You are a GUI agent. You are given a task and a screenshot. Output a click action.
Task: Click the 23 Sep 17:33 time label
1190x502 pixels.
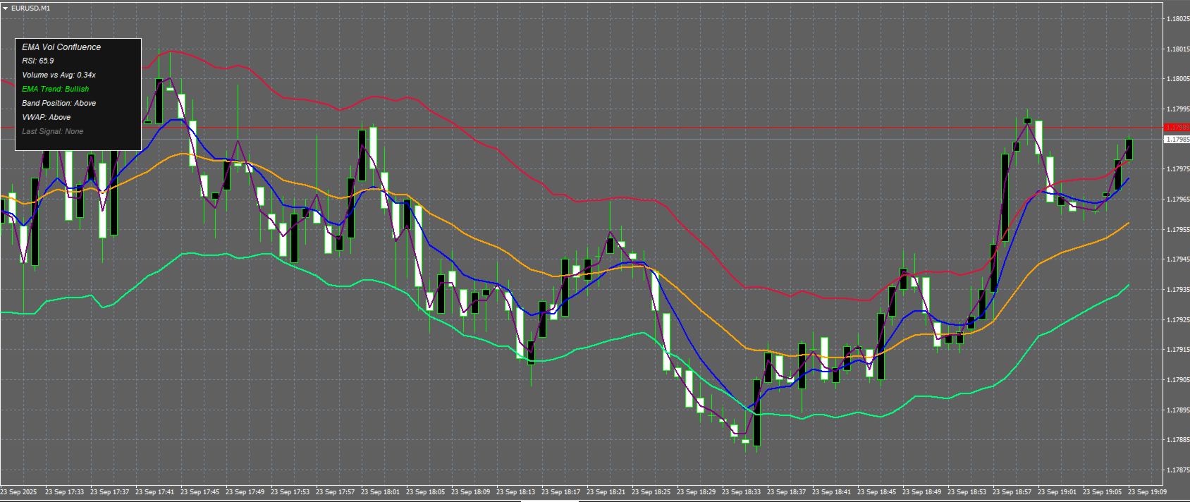tap(65, 492)
